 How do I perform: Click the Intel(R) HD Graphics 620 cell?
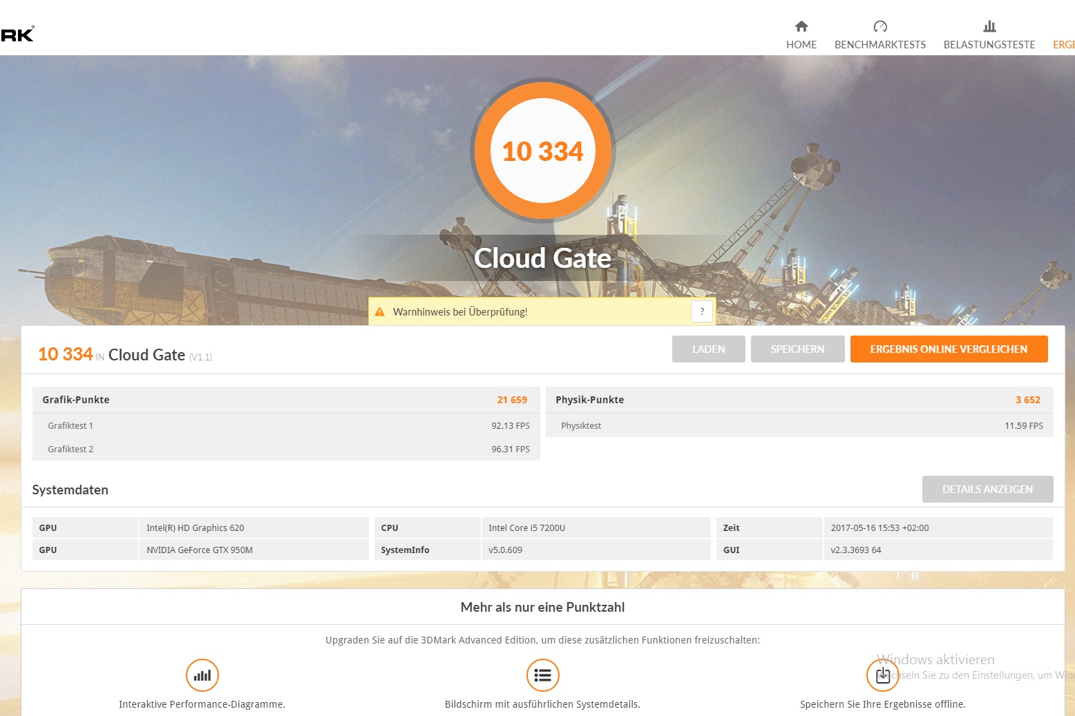(254, 528)
